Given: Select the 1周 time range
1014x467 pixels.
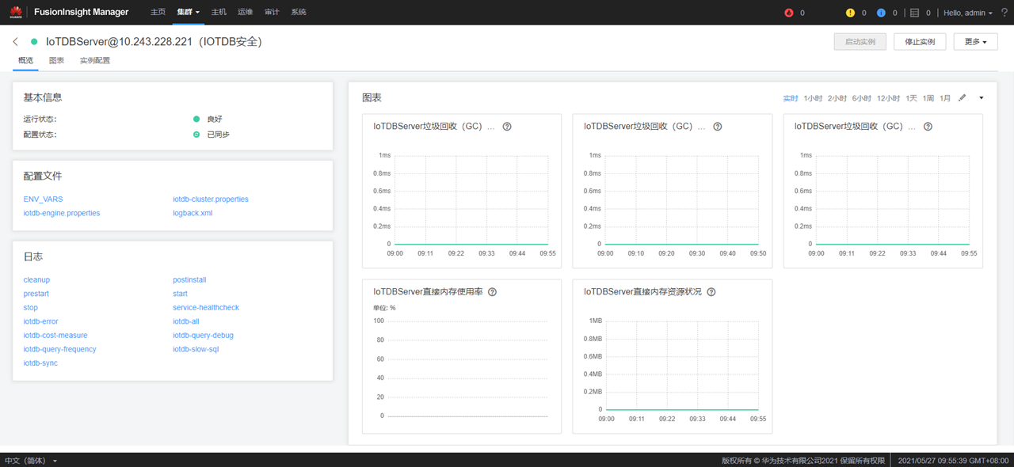Looking at the screenshot, I should point(928,98).
